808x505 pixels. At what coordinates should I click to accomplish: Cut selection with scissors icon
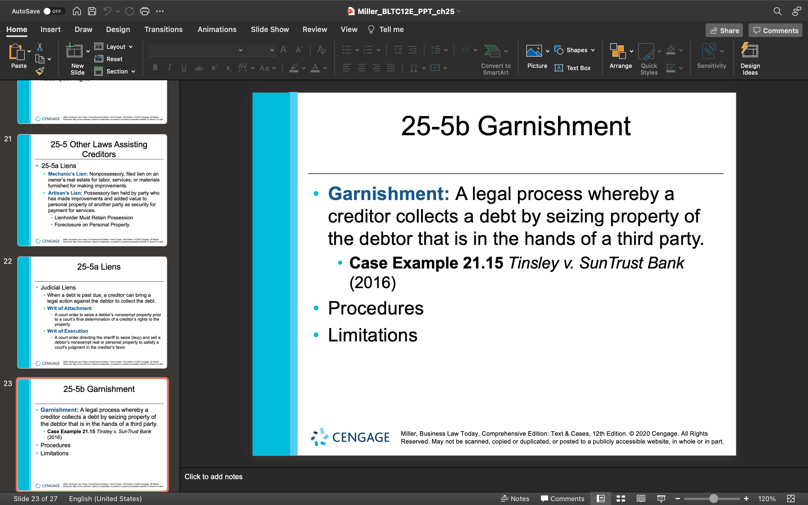[40, 47]
